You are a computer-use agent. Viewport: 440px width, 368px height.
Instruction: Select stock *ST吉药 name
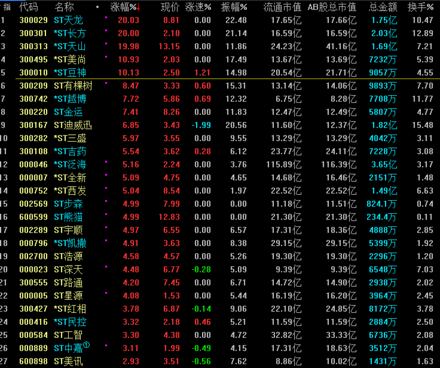70,152
